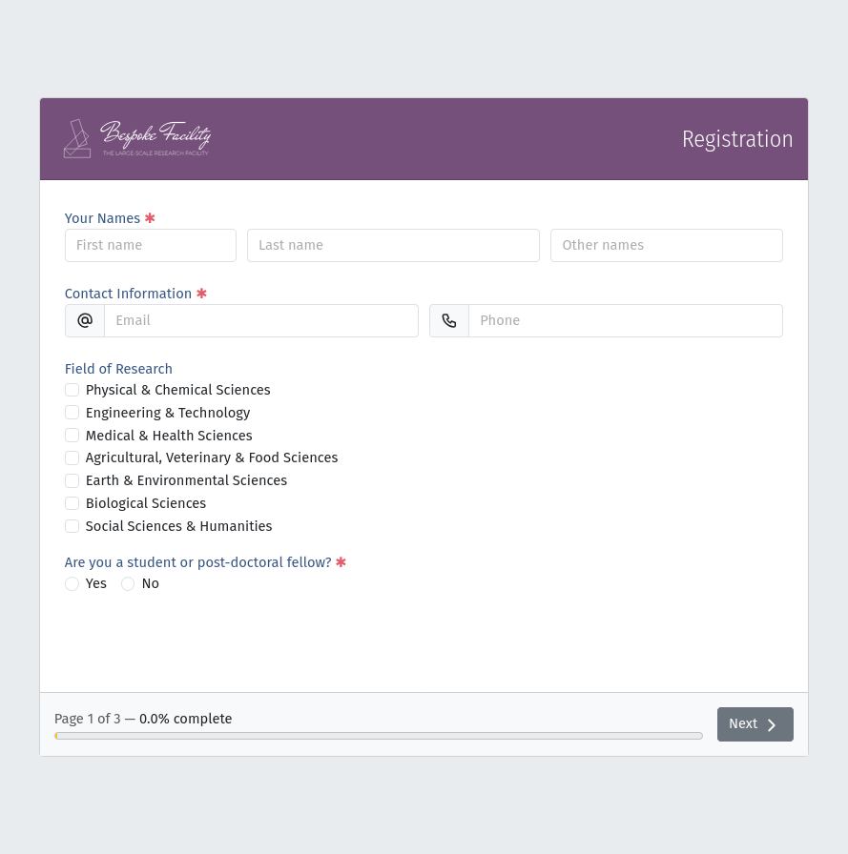Focus the First name field
This screenshot has width=848, height=854.
pos(151,246)
